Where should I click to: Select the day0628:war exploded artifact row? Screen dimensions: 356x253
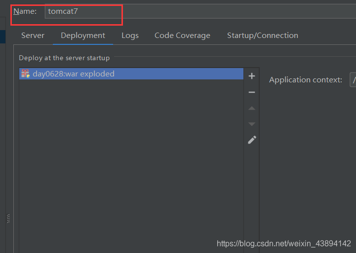coord(131,74)
